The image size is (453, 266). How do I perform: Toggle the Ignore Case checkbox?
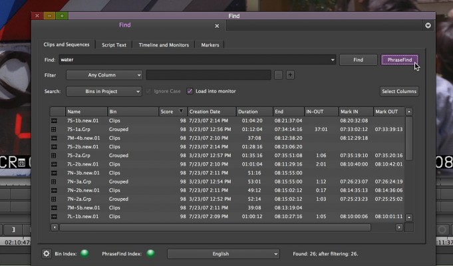(x=150, y=91)
